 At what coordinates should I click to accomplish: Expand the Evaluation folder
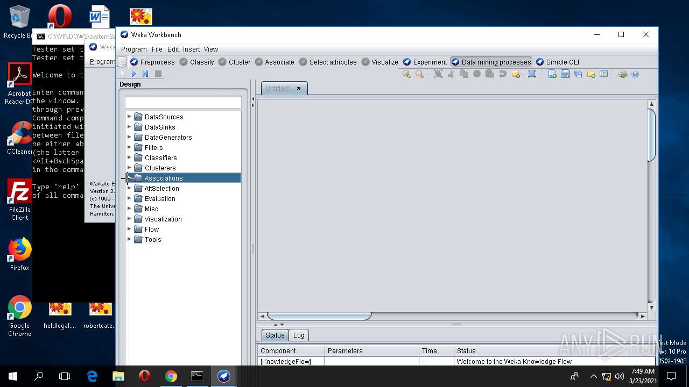point(129,198)
